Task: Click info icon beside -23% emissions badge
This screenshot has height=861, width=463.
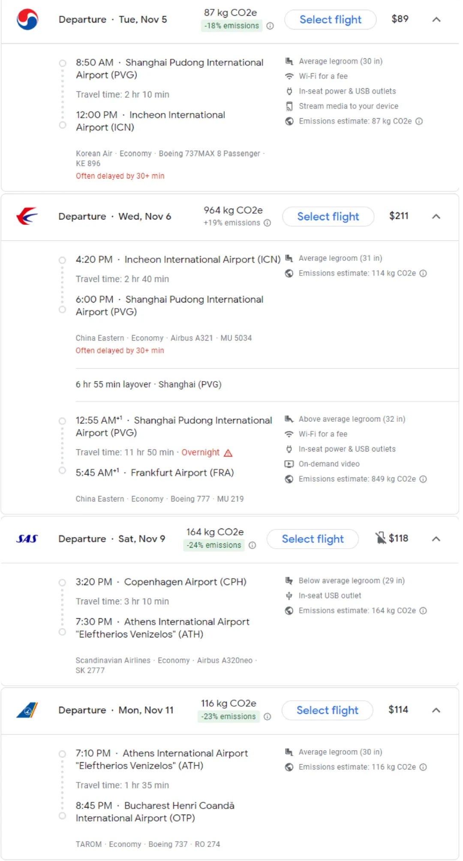Action: coord(267,716)
